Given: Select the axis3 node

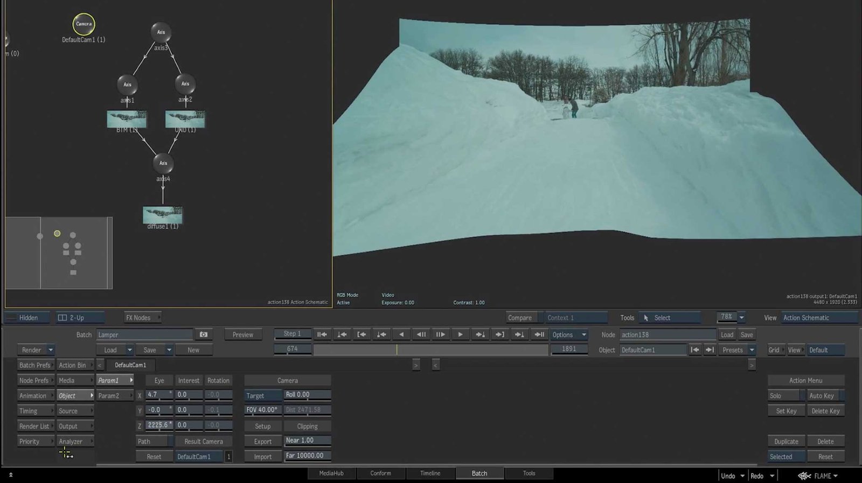Looking at the screenshot, I should (x=161, y=32).
